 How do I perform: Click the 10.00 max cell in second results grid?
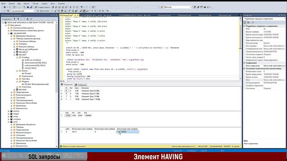coord(68,115)
